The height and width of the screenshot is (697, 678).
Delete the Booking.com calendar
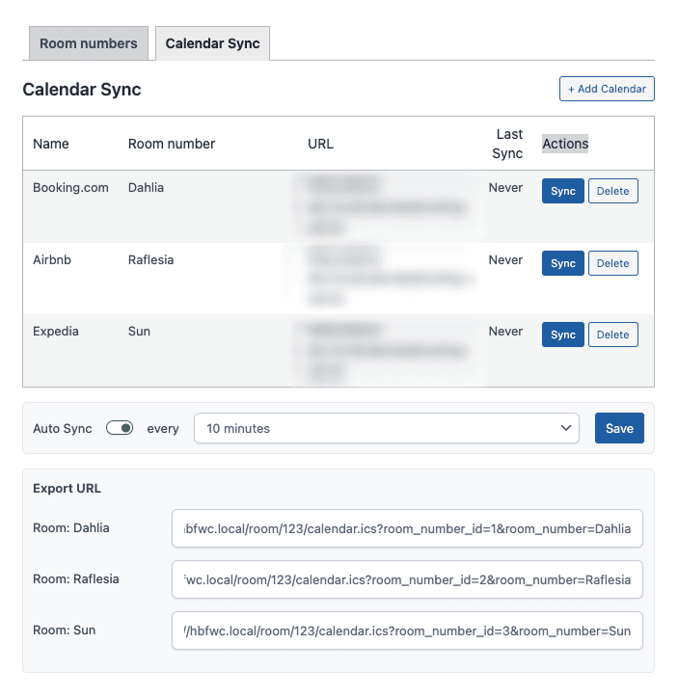pos(612,191)
